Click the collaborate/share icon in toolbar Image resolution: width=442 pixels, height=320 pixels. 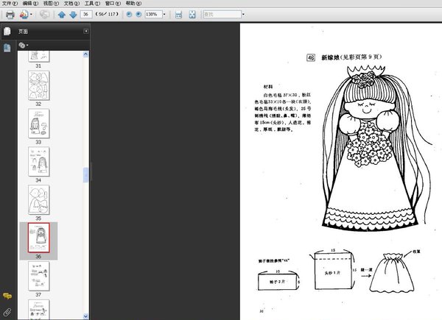pos(24,15)
